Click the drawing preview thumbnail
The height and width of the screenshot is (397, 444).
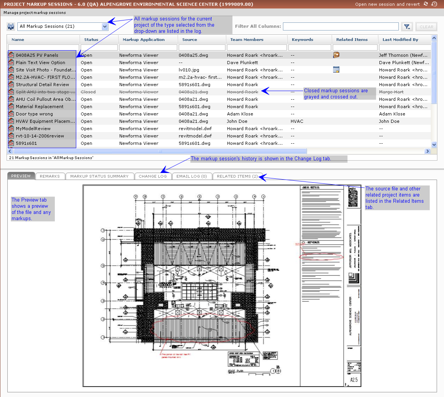[222, 286]
